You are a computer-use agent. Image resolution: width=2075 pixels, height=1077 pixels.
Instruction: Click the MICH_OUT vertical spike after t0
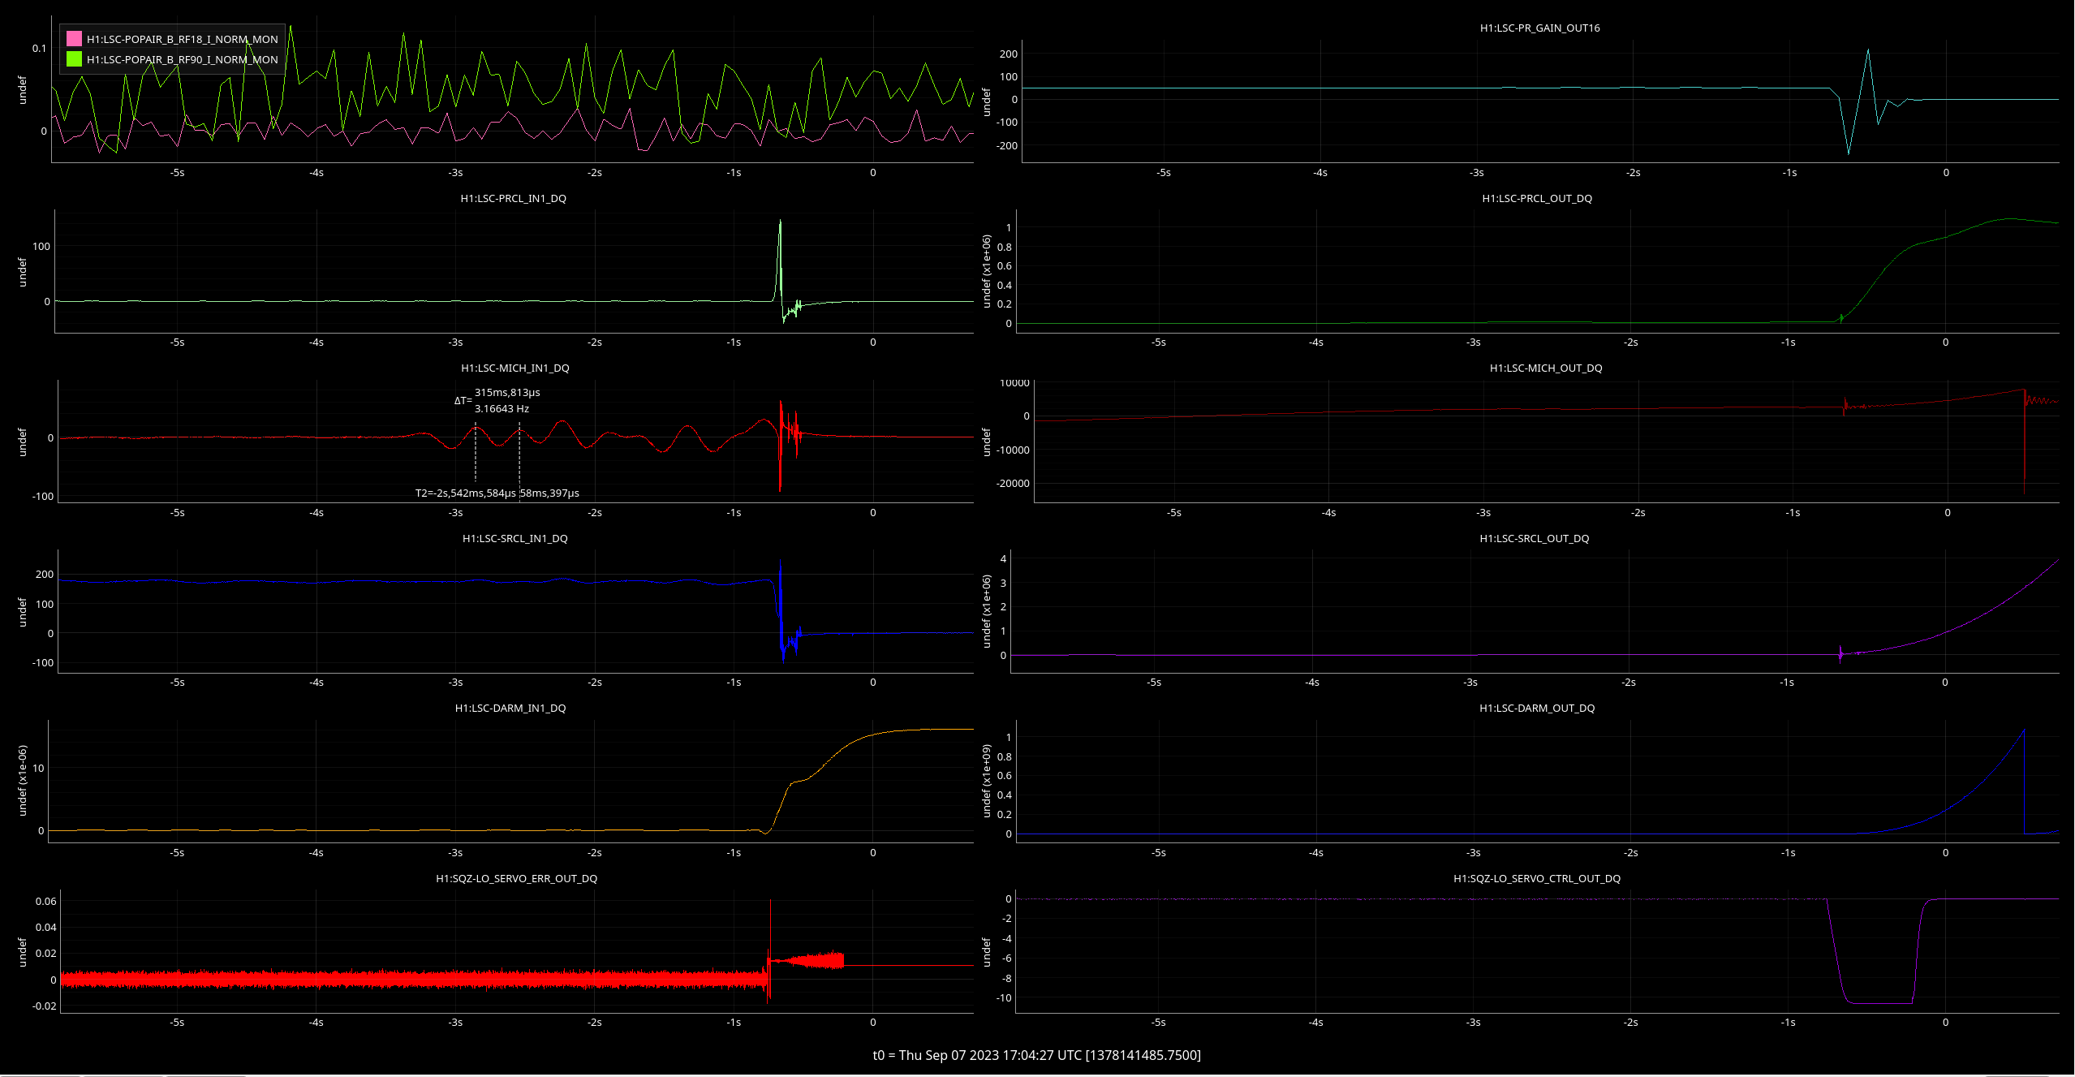(x=2024, y=442)
